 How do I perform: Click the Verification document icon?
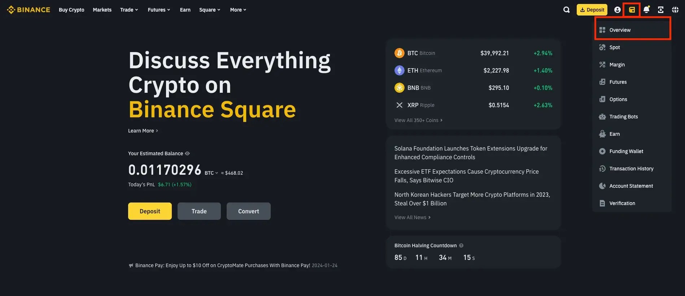602,203
